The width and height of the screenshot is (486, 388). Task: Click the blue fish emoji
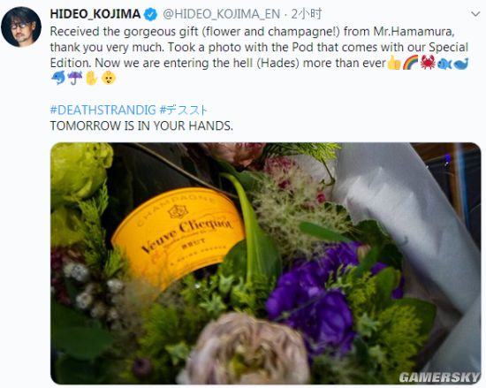point(444,64)
